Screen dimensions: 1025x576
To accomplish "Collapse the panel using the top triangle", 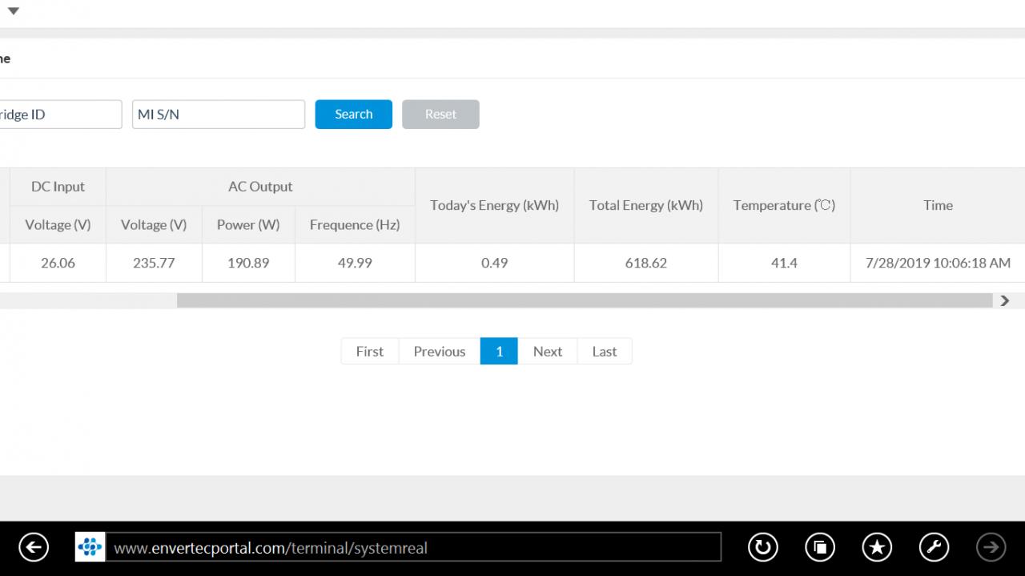I will [x=13, y=11].
